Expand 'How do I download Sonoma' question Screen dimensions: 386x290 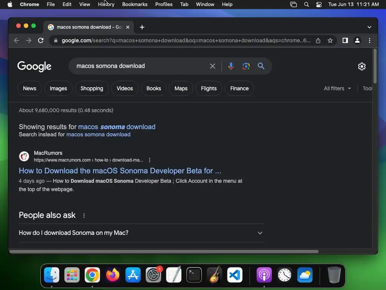(141, 233)
